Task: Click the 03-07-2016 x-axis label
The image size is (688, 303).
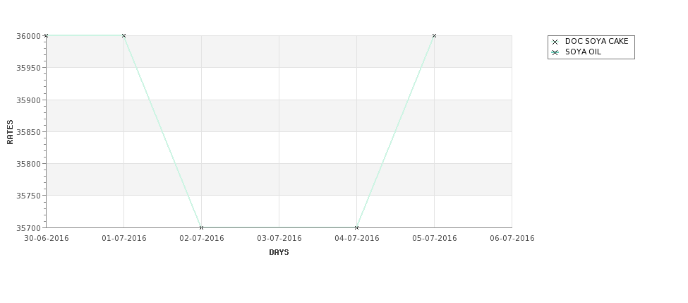Action: pyautogui.click(x=279, y=238)
